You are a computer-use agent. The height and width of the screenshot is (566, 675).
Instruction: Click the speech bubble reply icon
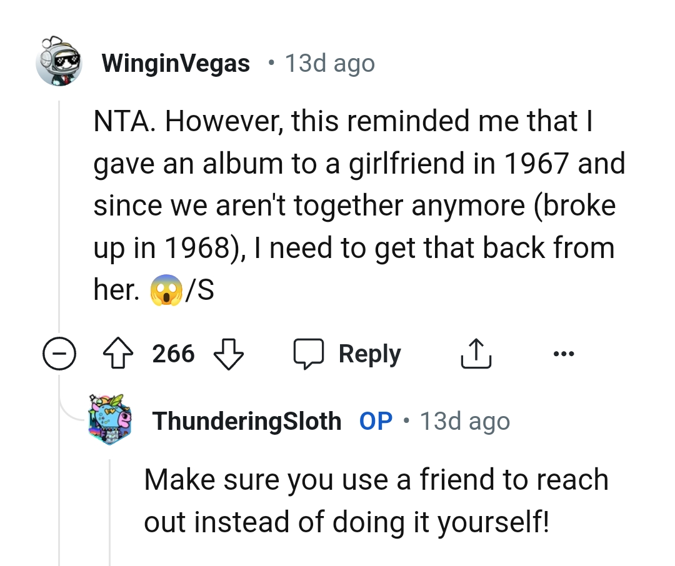click(x=309, y=354)
